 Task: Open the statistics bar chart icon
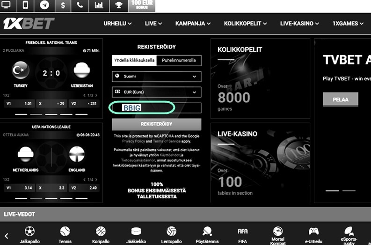click(99, 5)
